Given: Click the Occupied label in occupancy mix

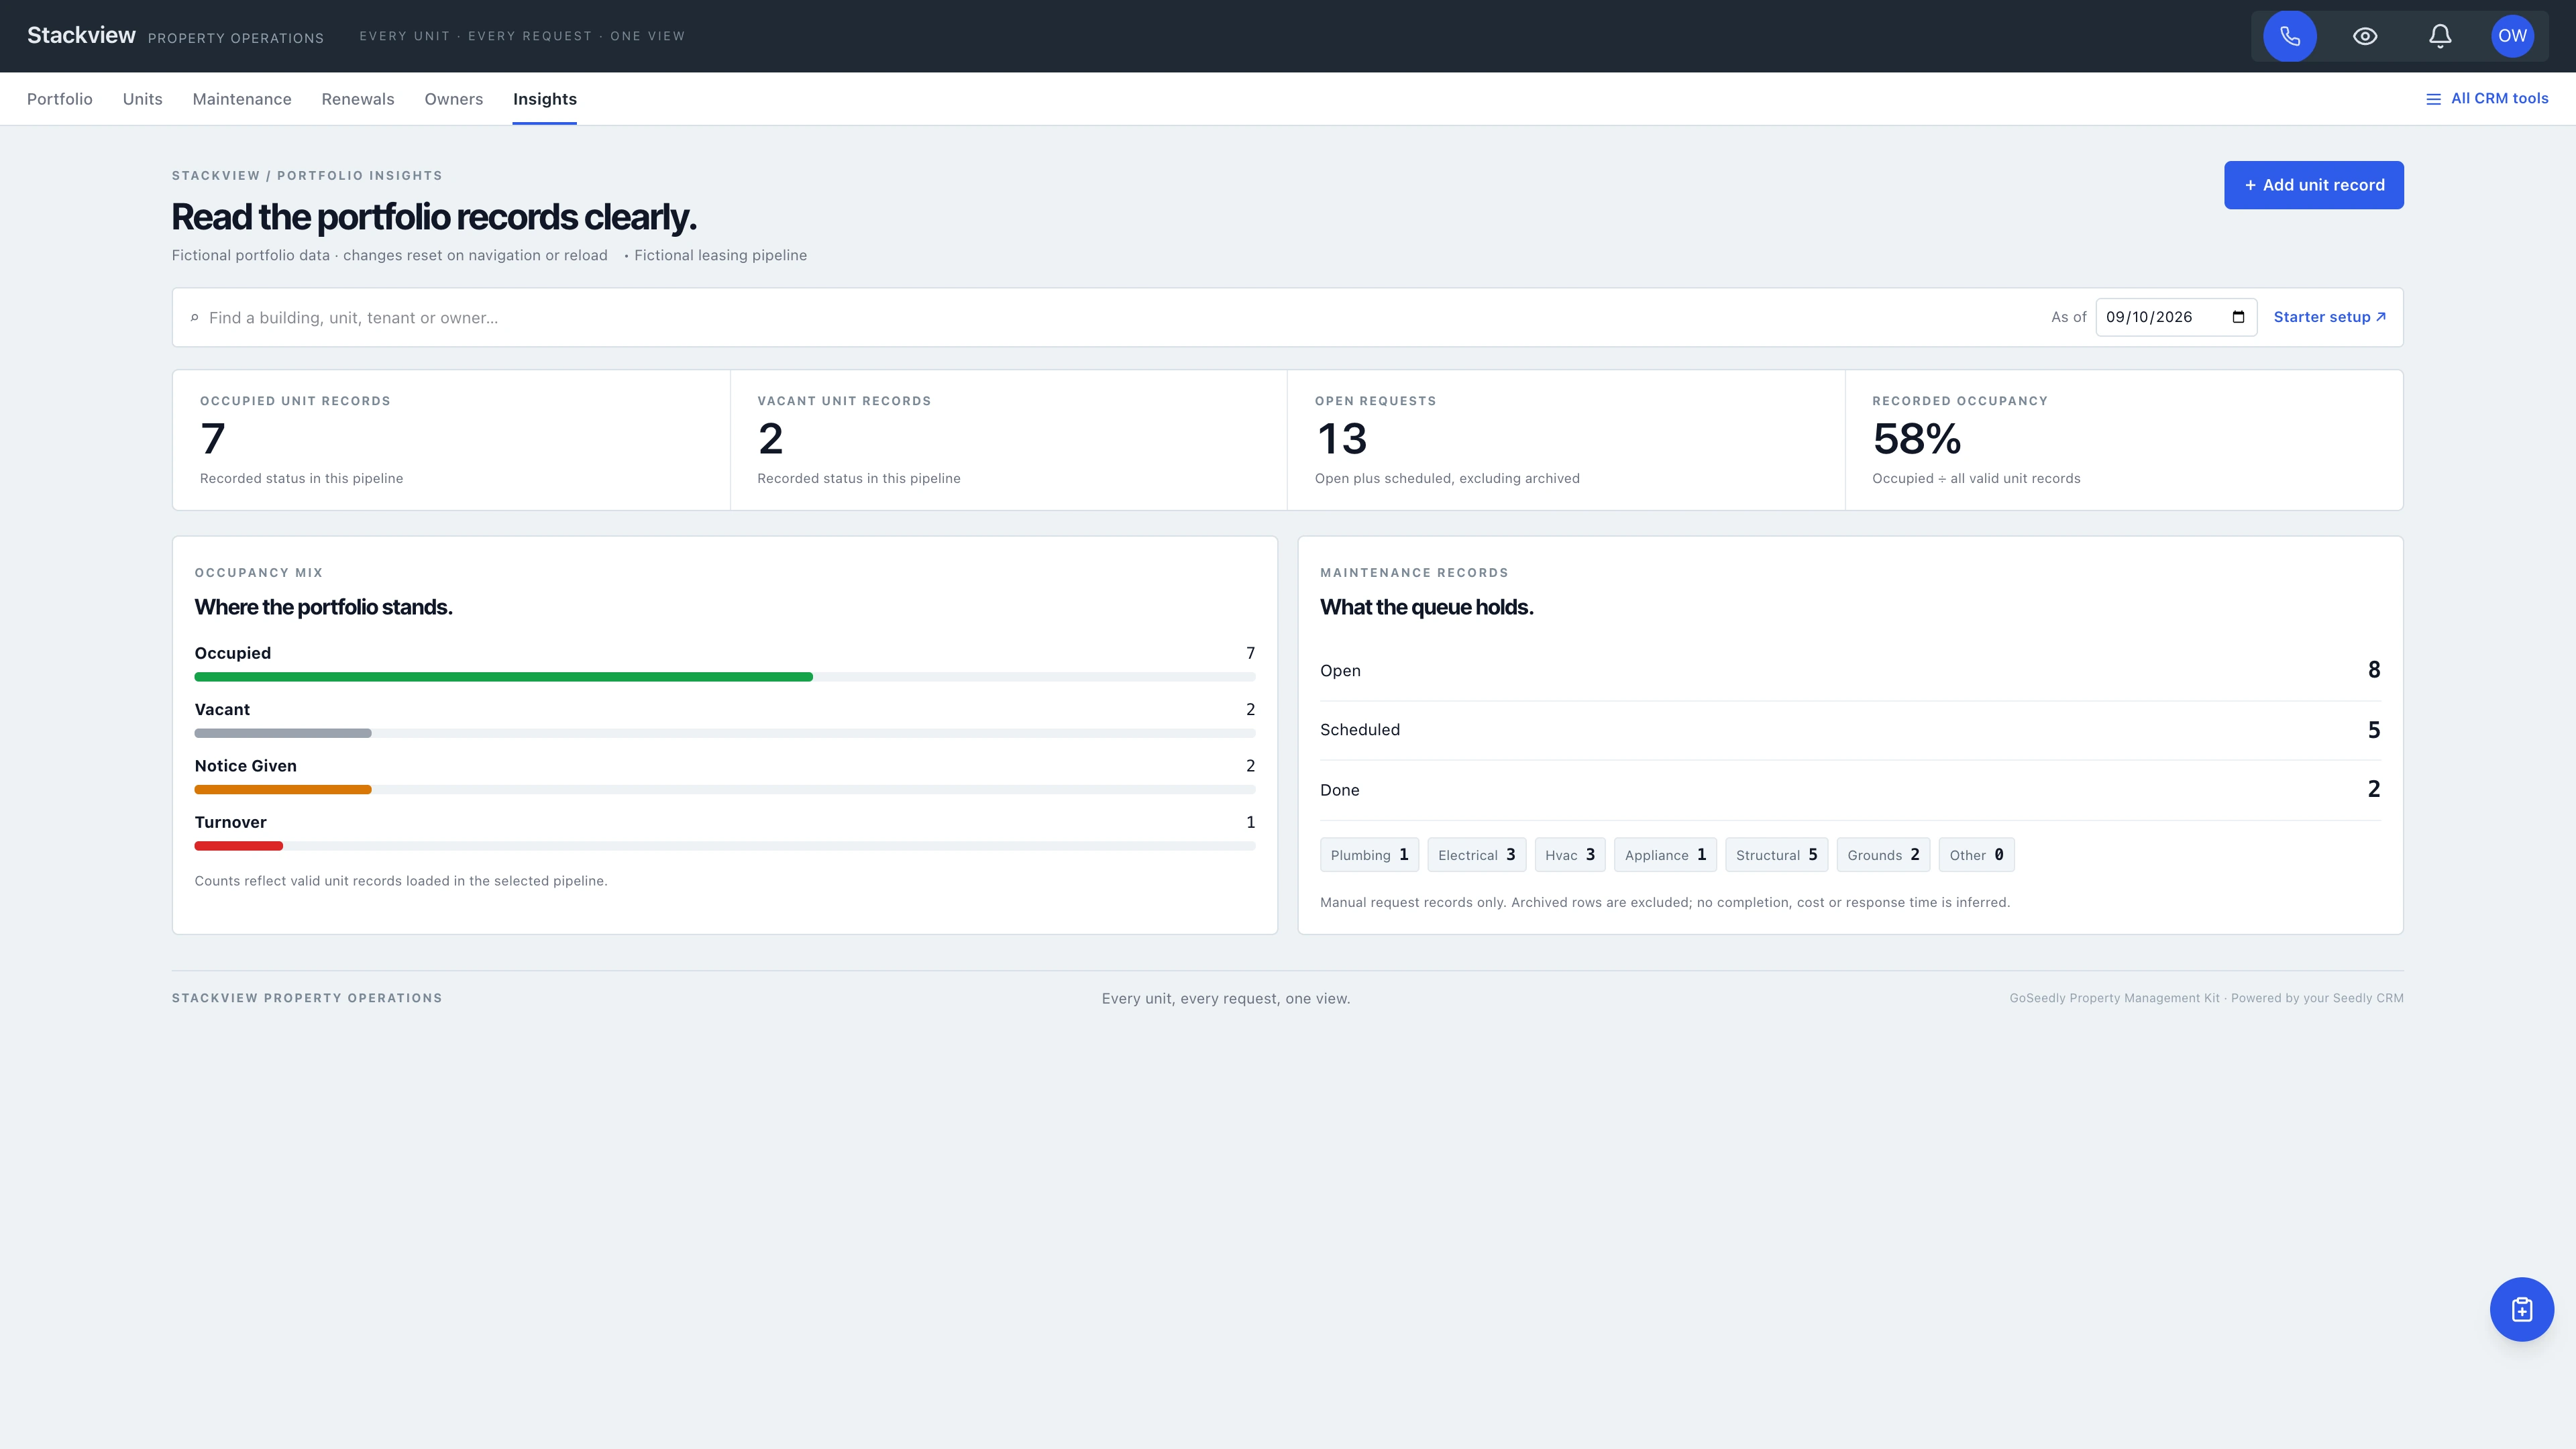Looking at the screenshot, I should (232, 653).
